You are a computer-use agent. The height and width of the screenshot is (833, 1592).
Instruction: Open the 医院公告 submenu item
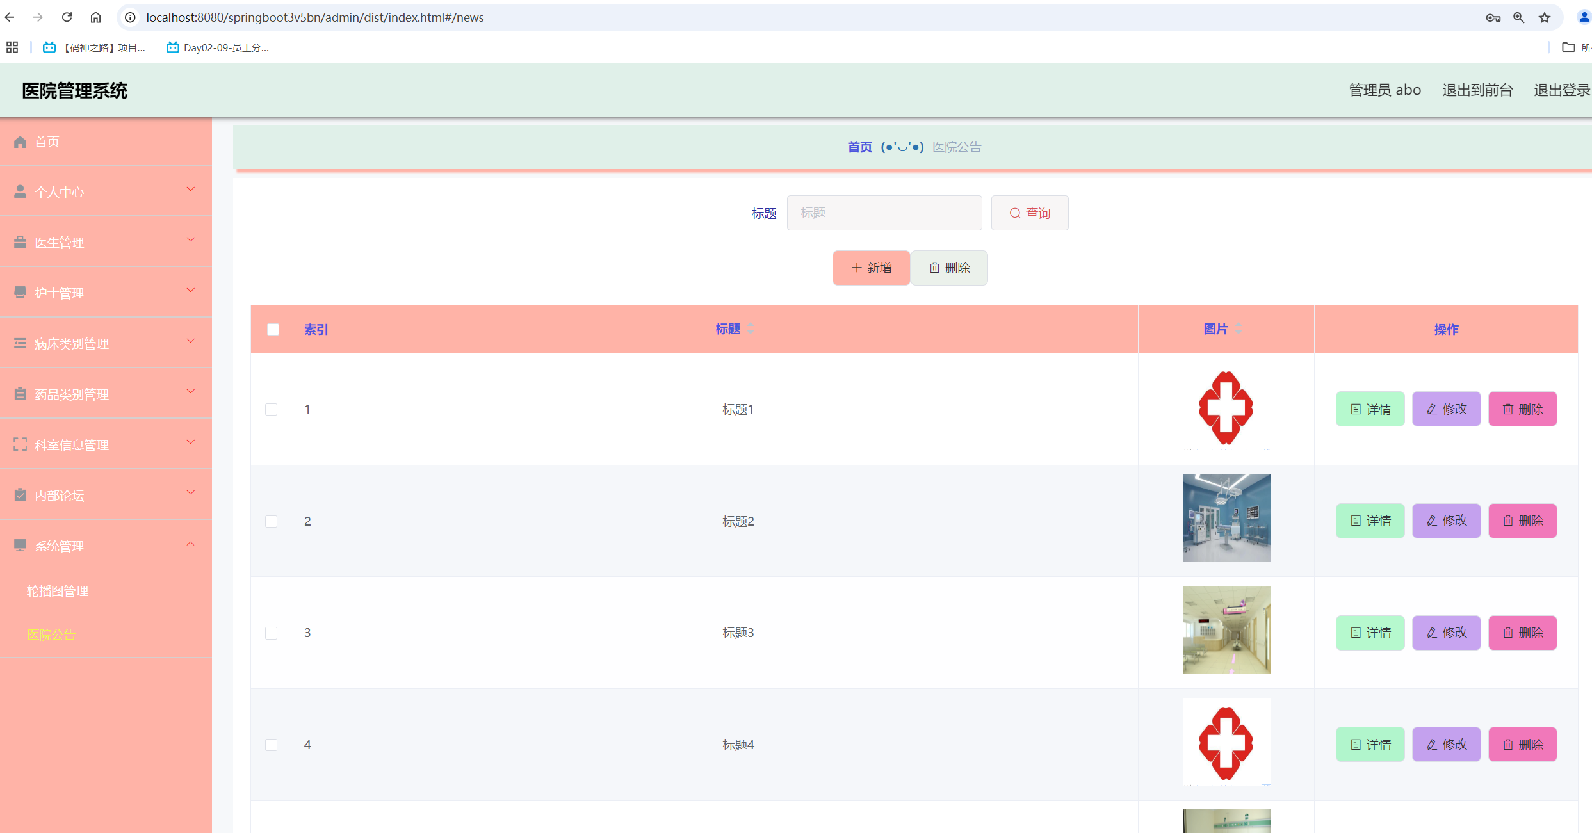51,635
